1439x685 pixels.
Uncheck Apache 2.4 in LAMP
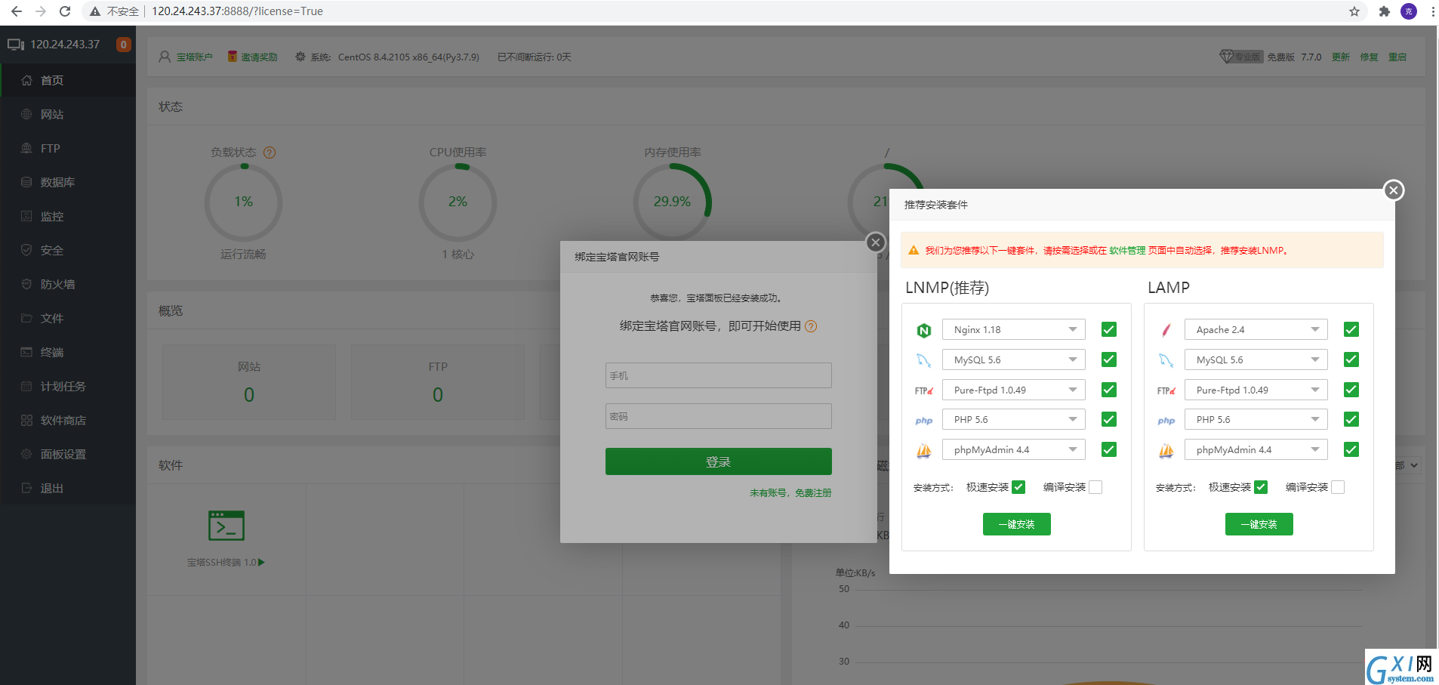click(1351, 329)
